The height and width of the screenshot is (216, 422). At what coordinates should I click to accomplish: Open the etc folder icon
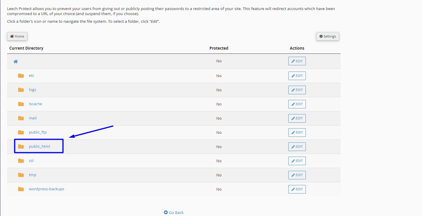point(21,76)
